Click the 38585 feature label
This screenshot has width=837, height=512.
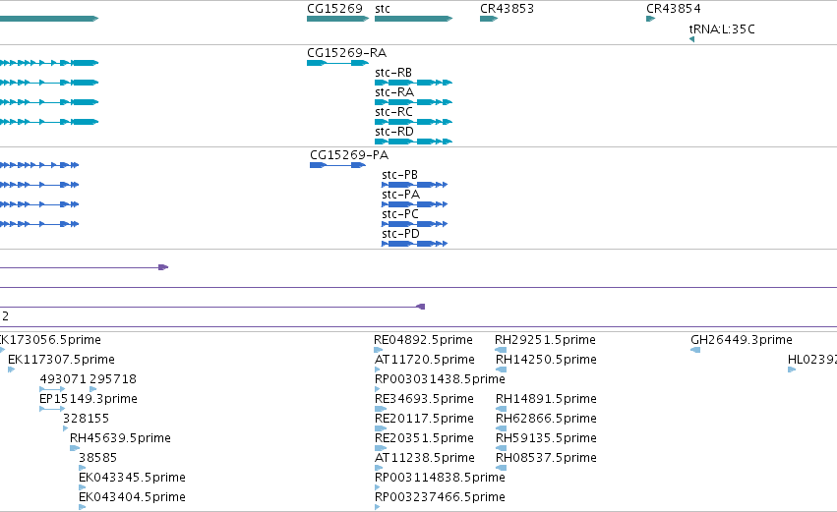97,458
